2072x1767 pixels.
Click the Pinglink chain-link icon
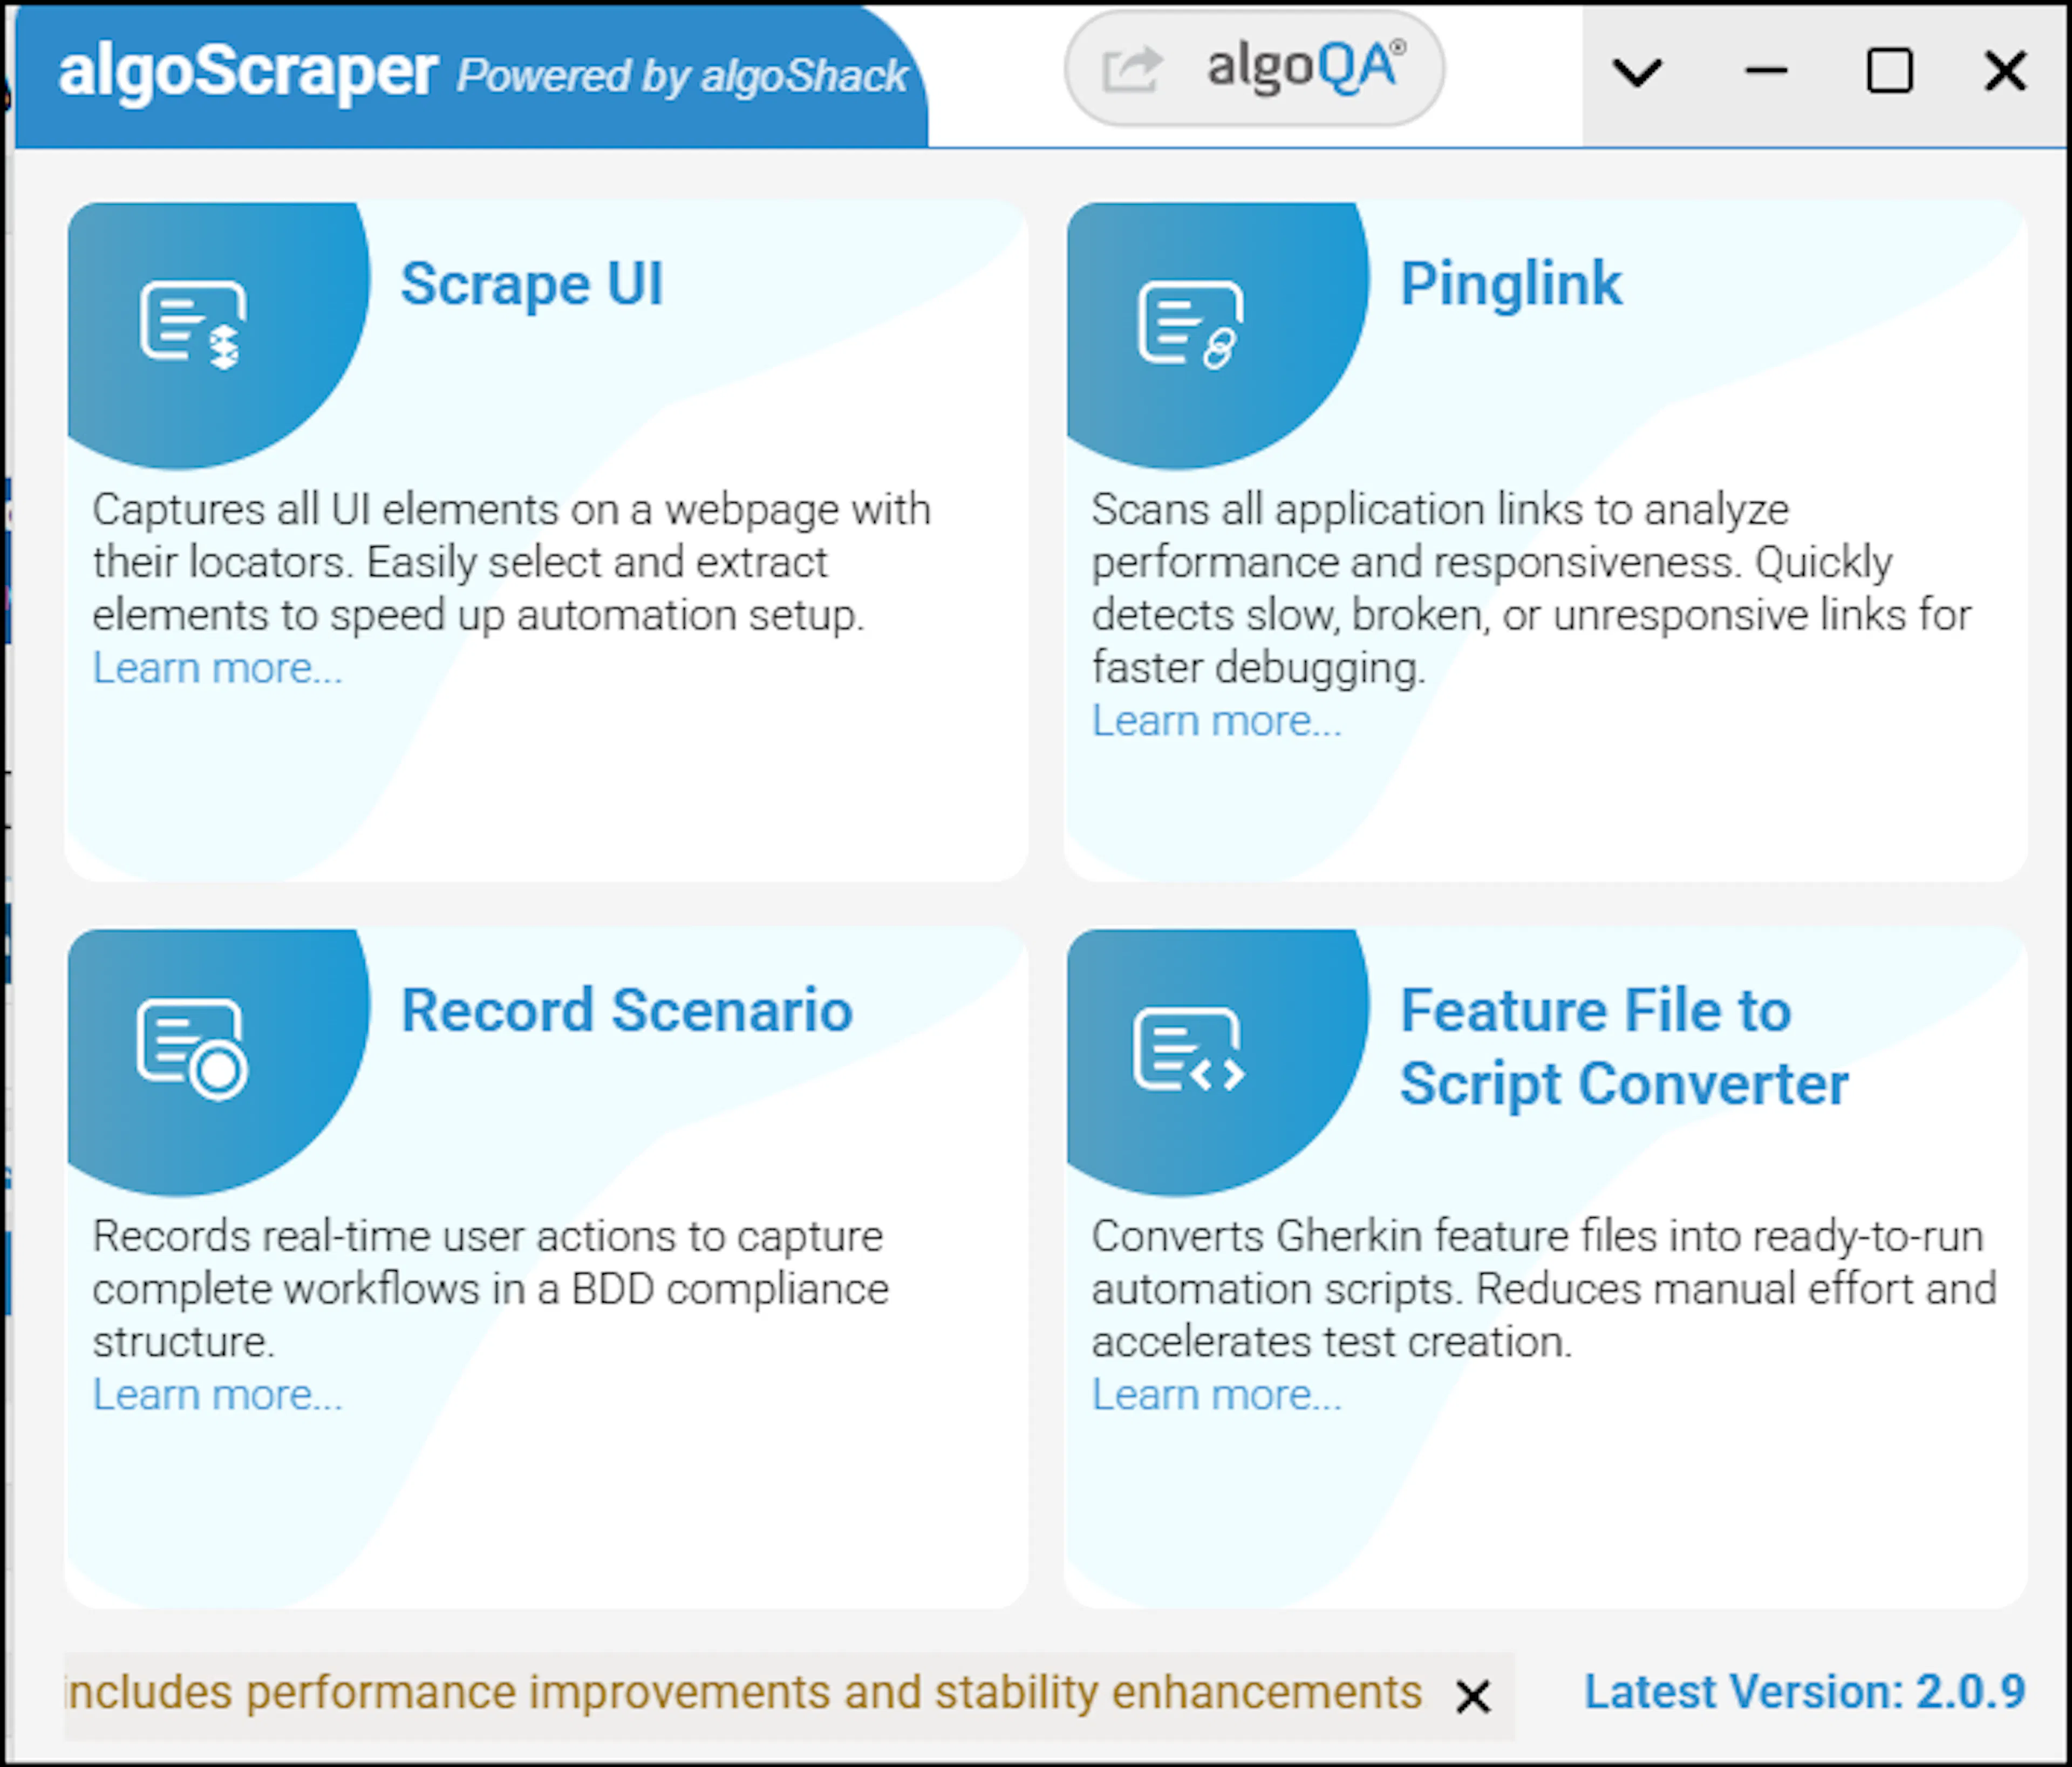(x=1191, y=325)
